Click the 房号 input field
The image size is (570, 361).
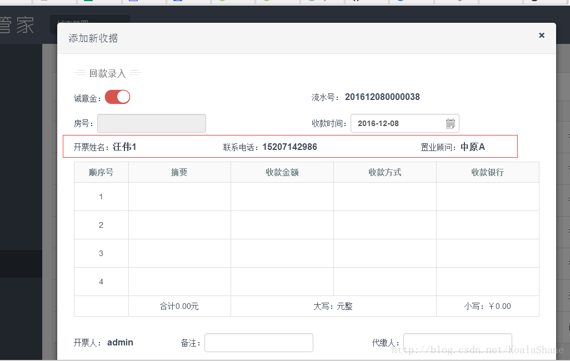click(x=152, y=123)
